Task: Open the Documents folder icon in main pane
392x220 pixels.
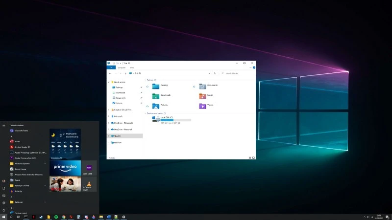Action: click(202, 87)
